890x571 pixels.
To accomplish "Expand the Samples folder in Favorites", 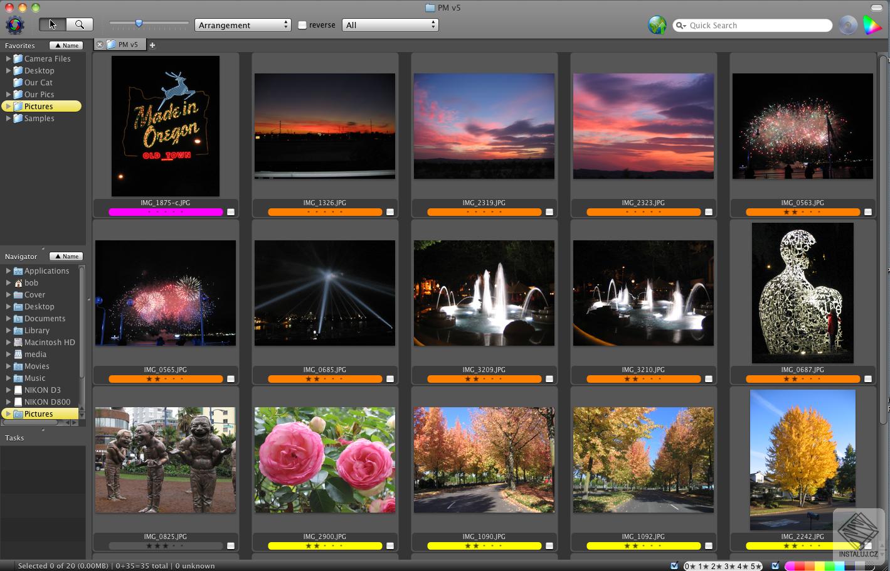I will tap(8, 119).
